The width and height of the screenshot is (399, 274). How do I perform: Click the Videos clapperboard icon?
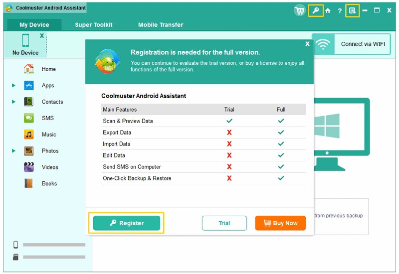click(x=29, y=167)
